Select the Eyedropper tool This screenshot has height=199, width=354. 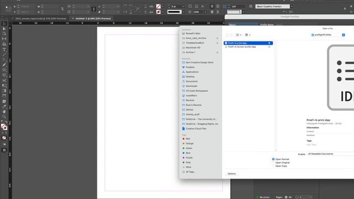coord(4,107)
